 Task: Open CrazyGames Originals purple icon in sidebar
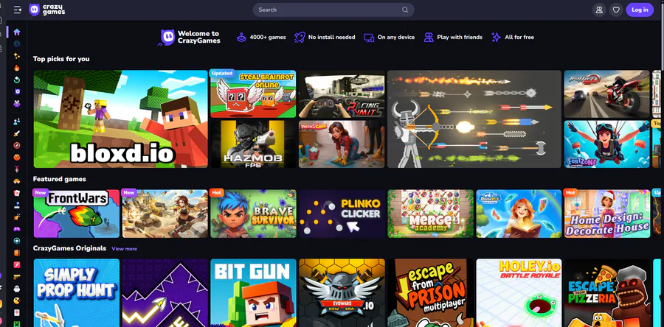(x=16, y=91)
